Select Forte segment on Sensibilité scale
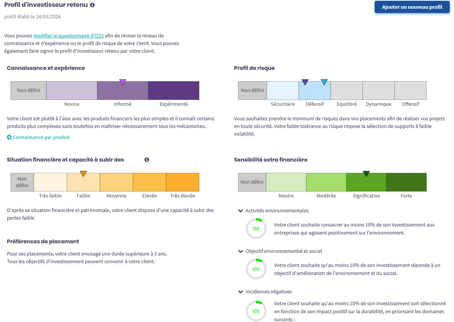This screenshot has height=322, width=454. [406, 182]
